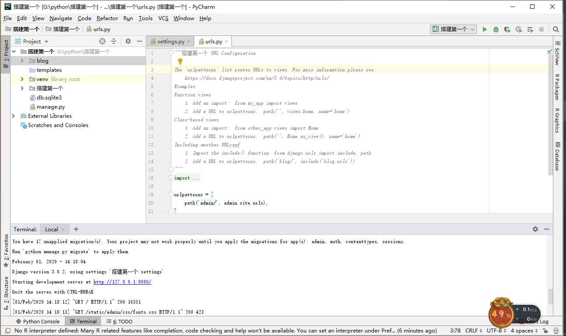The height and width of the screenshot is (336, 566).
Task: Click the terminal vertical scrollbar
Action: (550, 297)
